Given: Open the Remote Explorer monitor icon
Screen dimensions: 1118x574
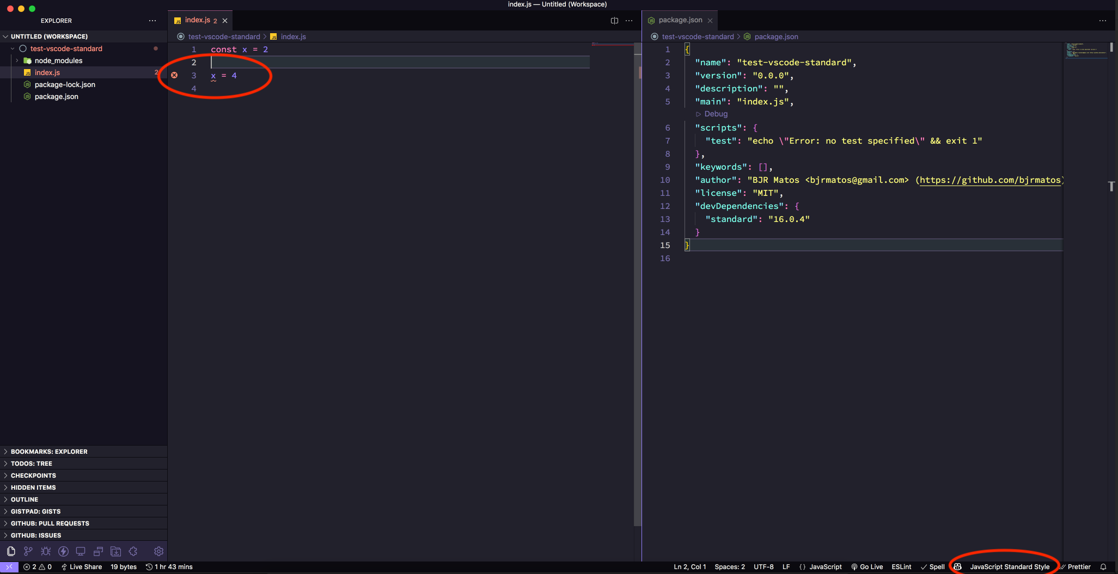Looking at the screenshot, I should coord(81,551).
